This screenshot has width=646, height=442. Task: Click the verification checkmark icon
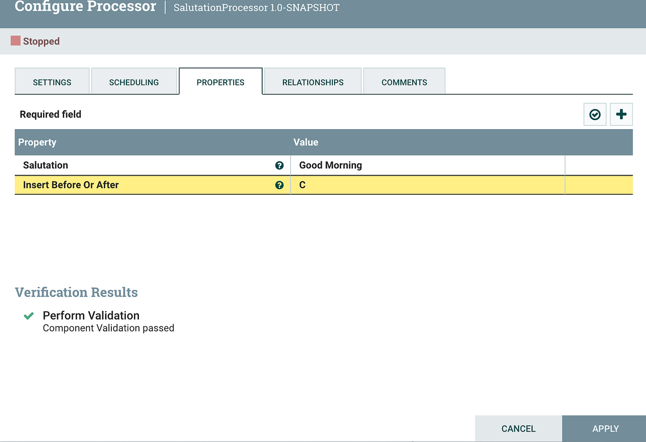[x=595, y=114]
